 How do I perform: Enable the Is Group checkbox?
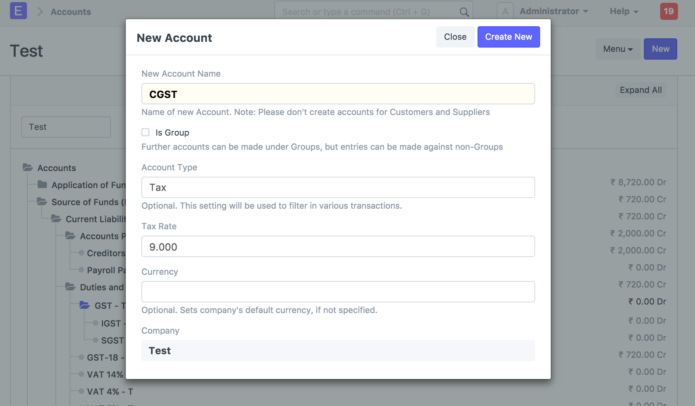[145, 132]
